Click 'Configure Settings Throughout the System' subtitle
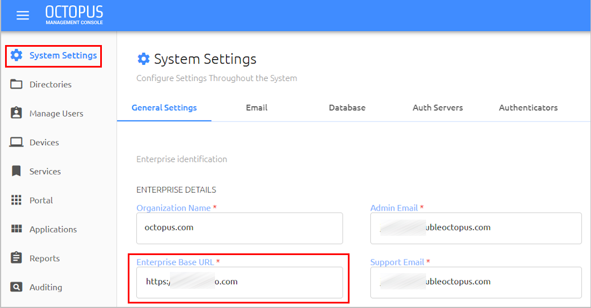 point(217,78)
